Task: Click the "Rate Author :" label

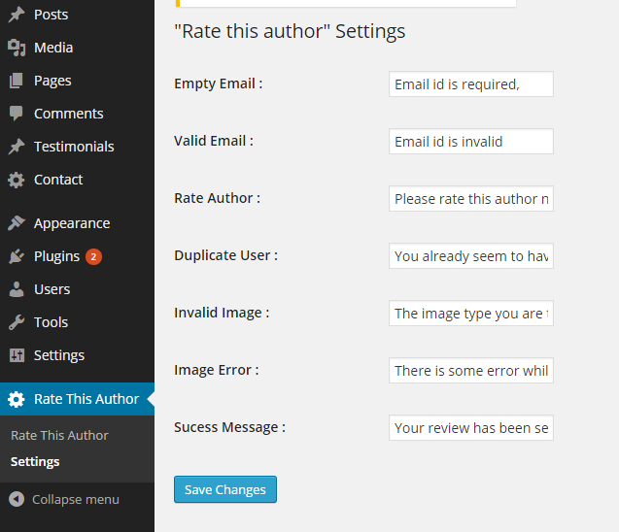Action: tap(217, 198)
